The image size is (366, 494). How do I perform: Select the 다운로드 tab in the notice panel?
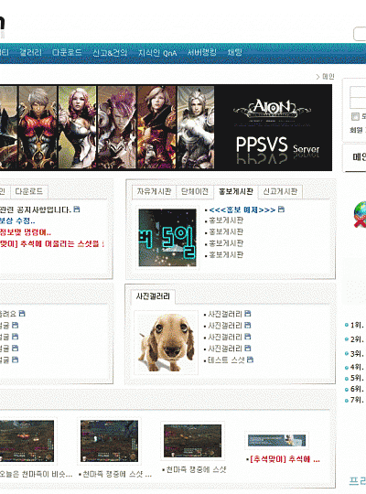tap(29, 191)
